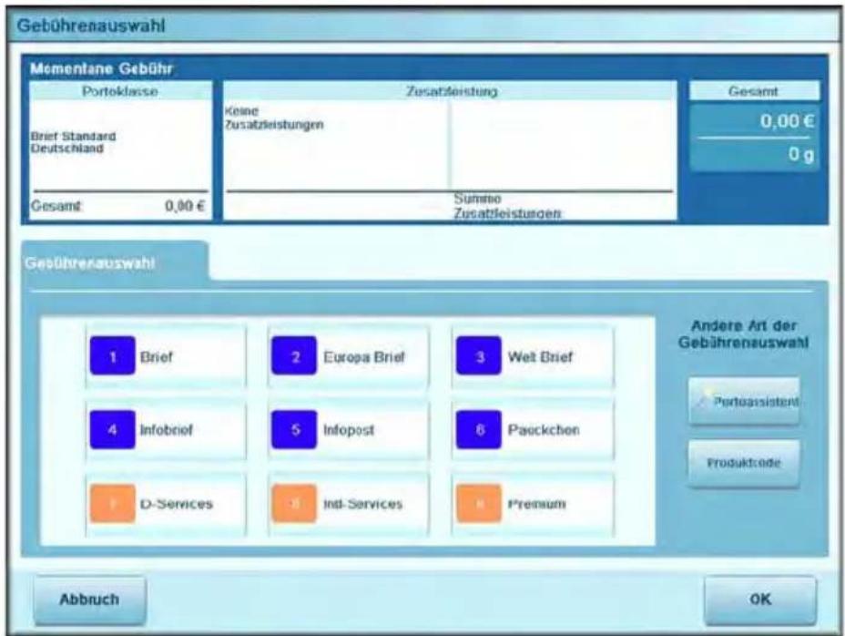This screenshot has width=845, height=636.
Task: Open the Produktcode entry button
Action: (x=744, y=464)
